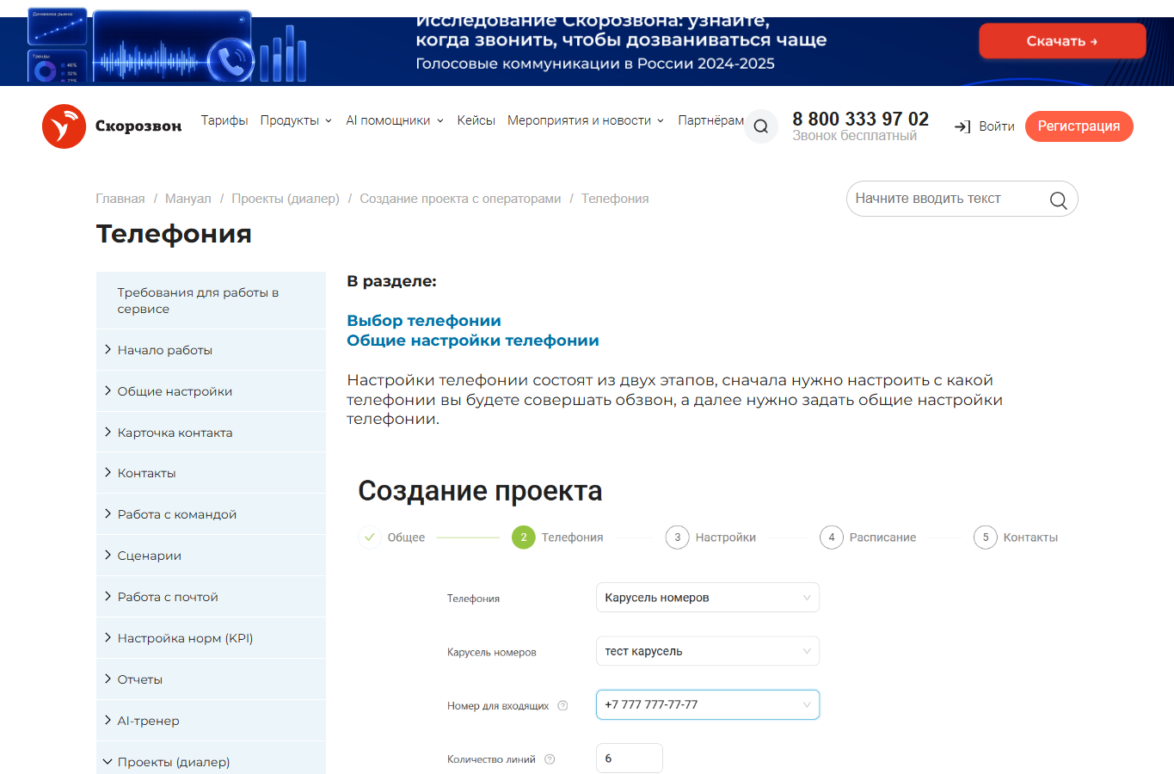Open the Продукты menu dropdown

coord(296,120)
